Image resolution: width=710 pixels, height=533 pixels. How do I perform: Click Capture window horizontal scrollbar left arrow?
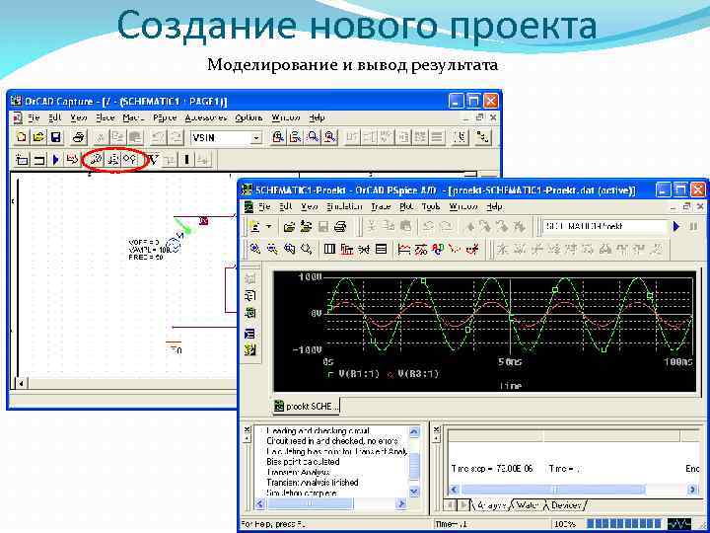pyautogui.click(x=21, y=383)
